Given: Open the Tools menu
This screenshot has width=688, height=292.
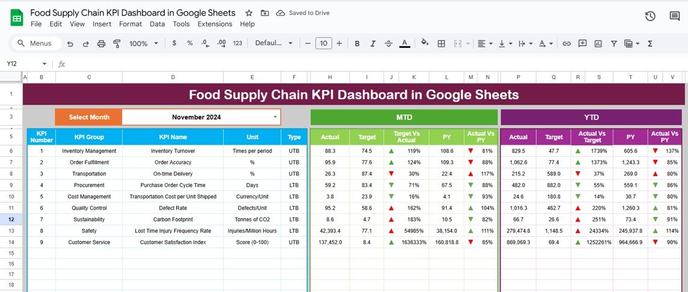Looking at the screenshot, I should coord(181,24).
